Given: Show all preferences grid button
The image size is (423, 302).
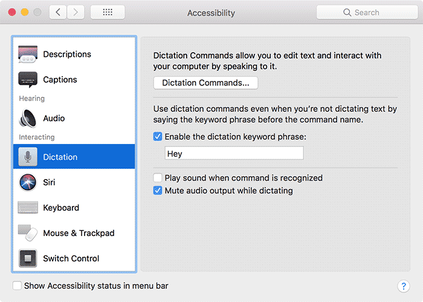Looking at the screenshot, I should [x=108, y=12].
